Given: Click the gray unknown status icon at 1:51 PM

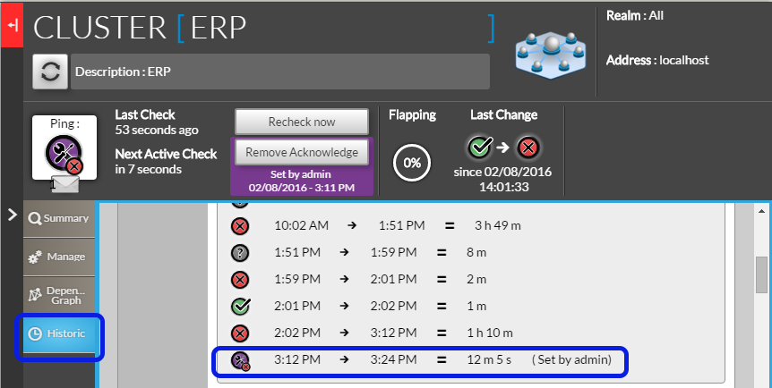Looking at the screenshot, I should 239,252.
